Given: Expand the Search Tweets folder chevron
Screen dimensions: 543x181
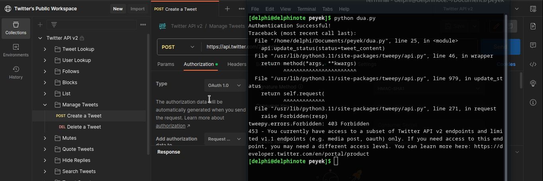Looking at the screenshot, I should [x=45, y=171].
